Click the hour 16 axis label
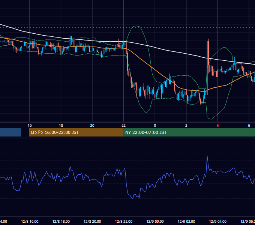 (x=30, y=126)
